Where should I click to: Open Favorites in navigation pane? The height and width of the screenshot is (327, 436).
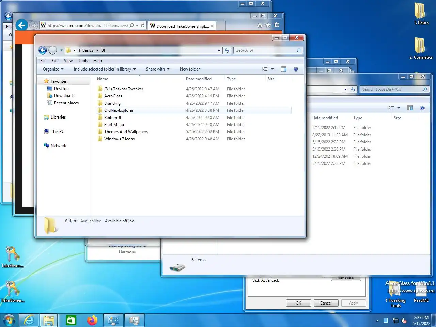pos(59,81)
